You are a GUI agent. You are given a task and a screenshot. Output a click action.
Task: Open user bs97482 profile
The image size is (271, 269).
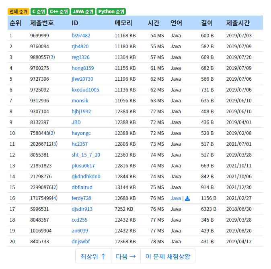coord(81,36)
